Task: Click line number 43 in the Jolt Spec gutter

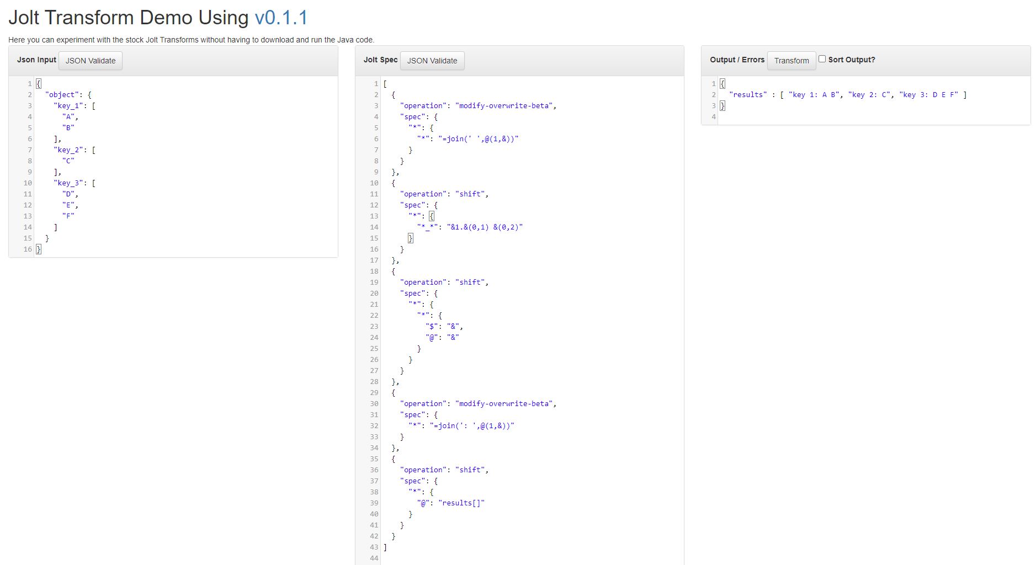Action: [374, 547]
